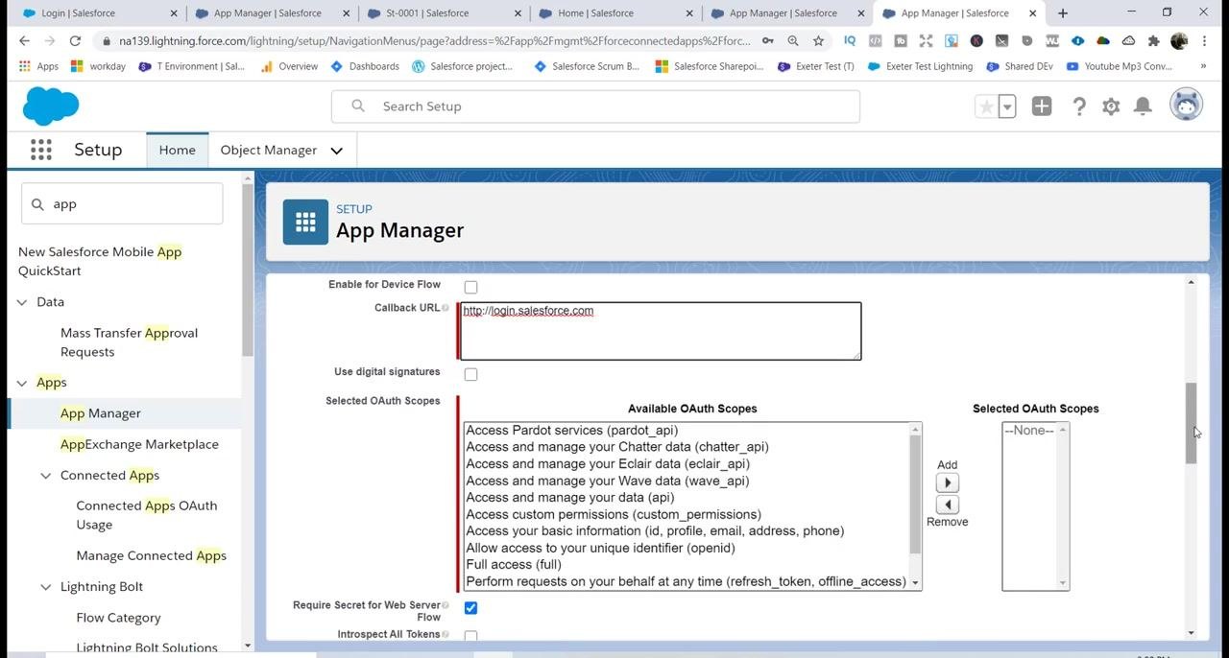
Task: Open the App Launcher grid icon
Action: pyautogui.click(x=40, y=150)
